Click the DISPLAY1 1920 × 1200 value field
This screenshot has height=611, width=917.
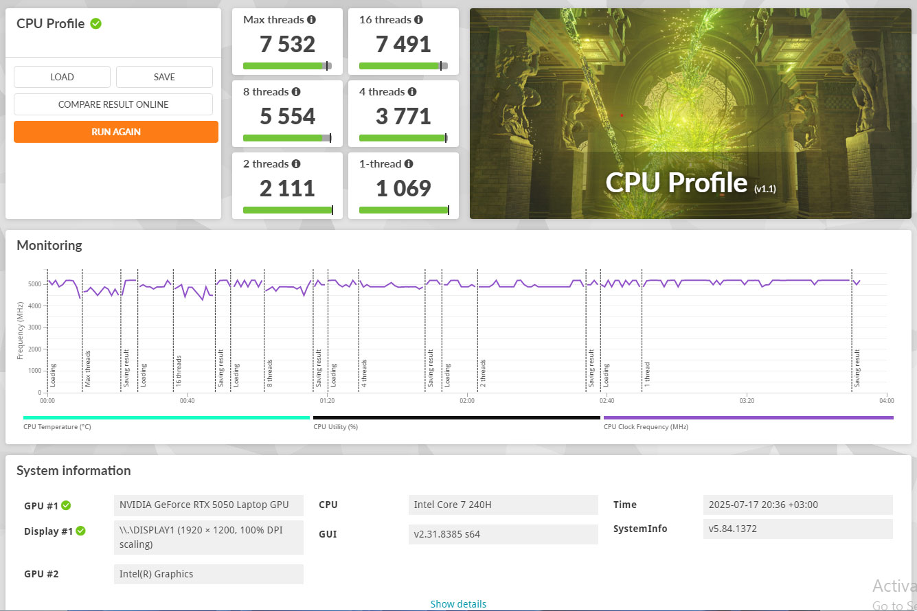(x=209, y=538)
